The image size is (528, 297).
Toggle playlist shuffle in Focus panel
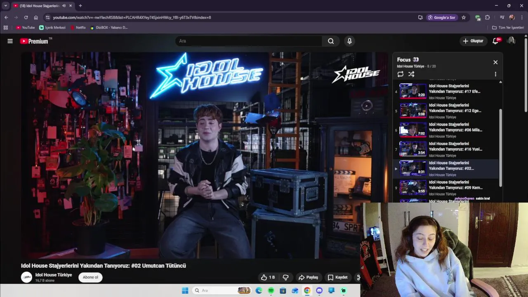[411, 74]
